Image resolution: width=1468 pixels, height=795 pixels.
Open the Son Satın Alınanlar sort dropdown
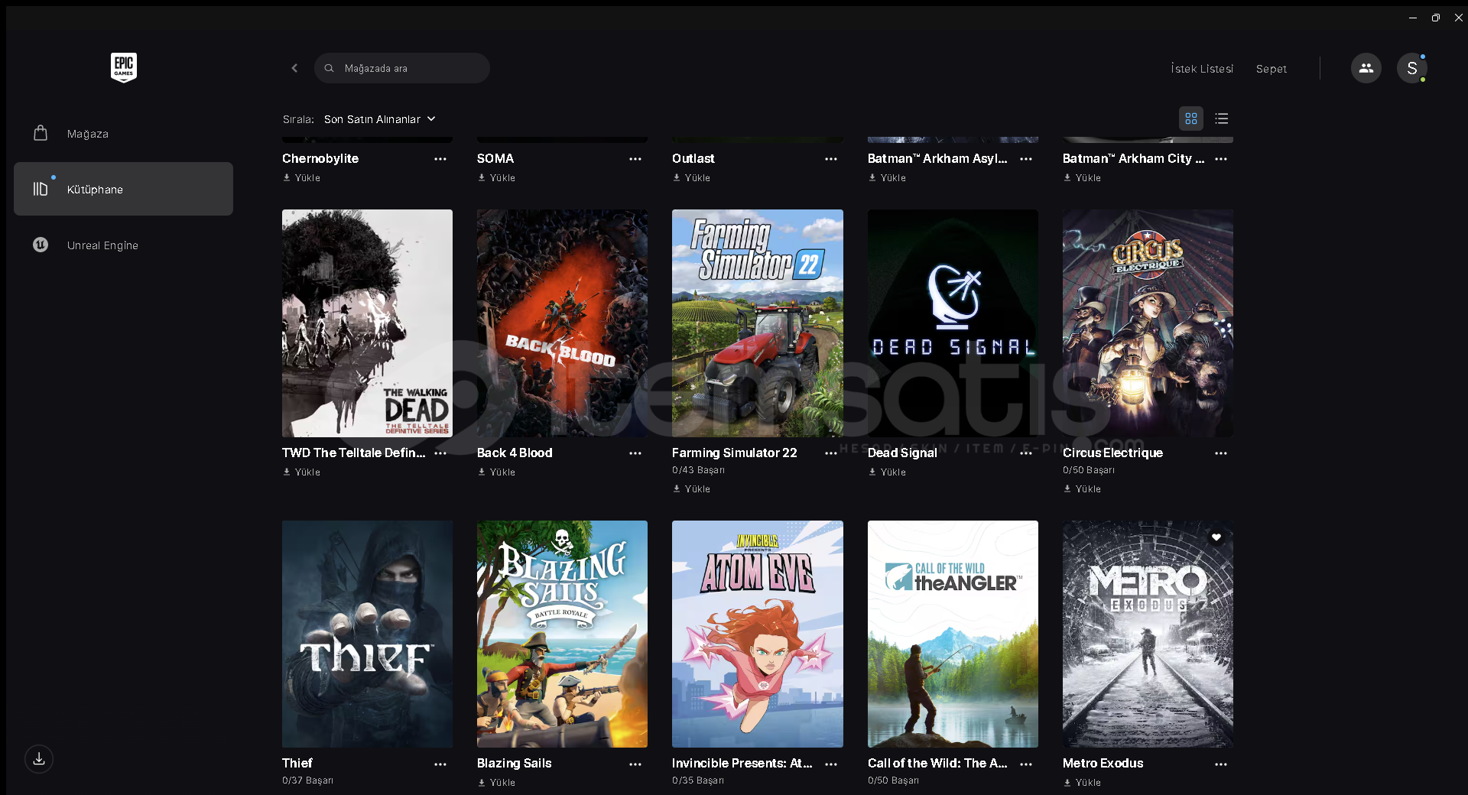(x=380, y=119)
